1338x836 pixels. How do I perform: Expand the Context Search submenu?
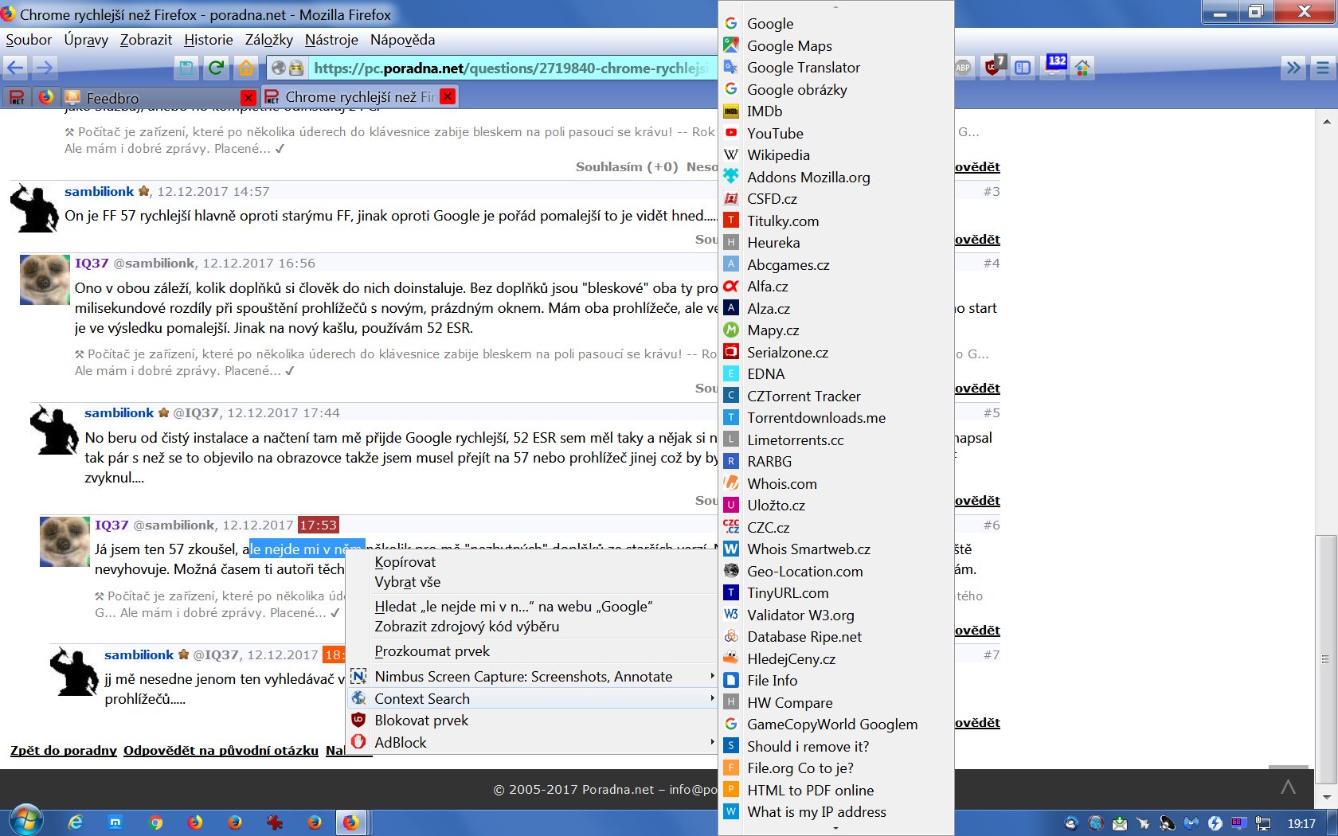tap(532, 699)
